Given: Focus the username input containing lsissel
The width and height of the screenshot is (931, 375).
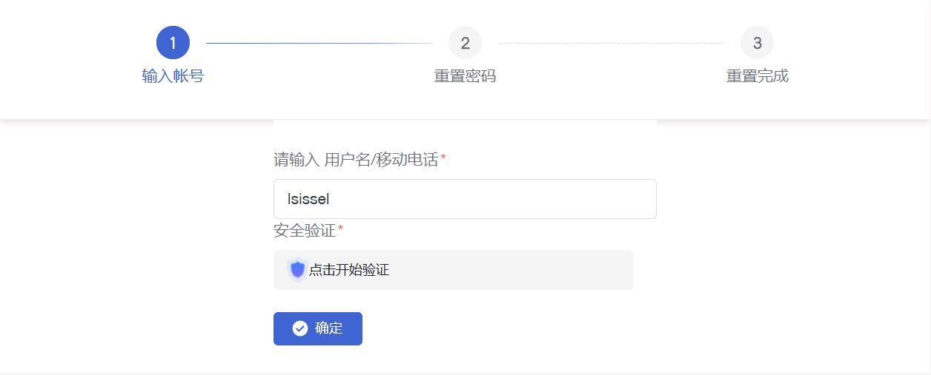Looking at the screenshot, I should tap(465, 199).
